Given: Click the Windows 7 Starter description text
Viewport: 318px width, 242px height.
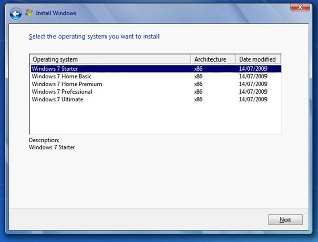Looking at the screenshot, I should click(52, 147).
